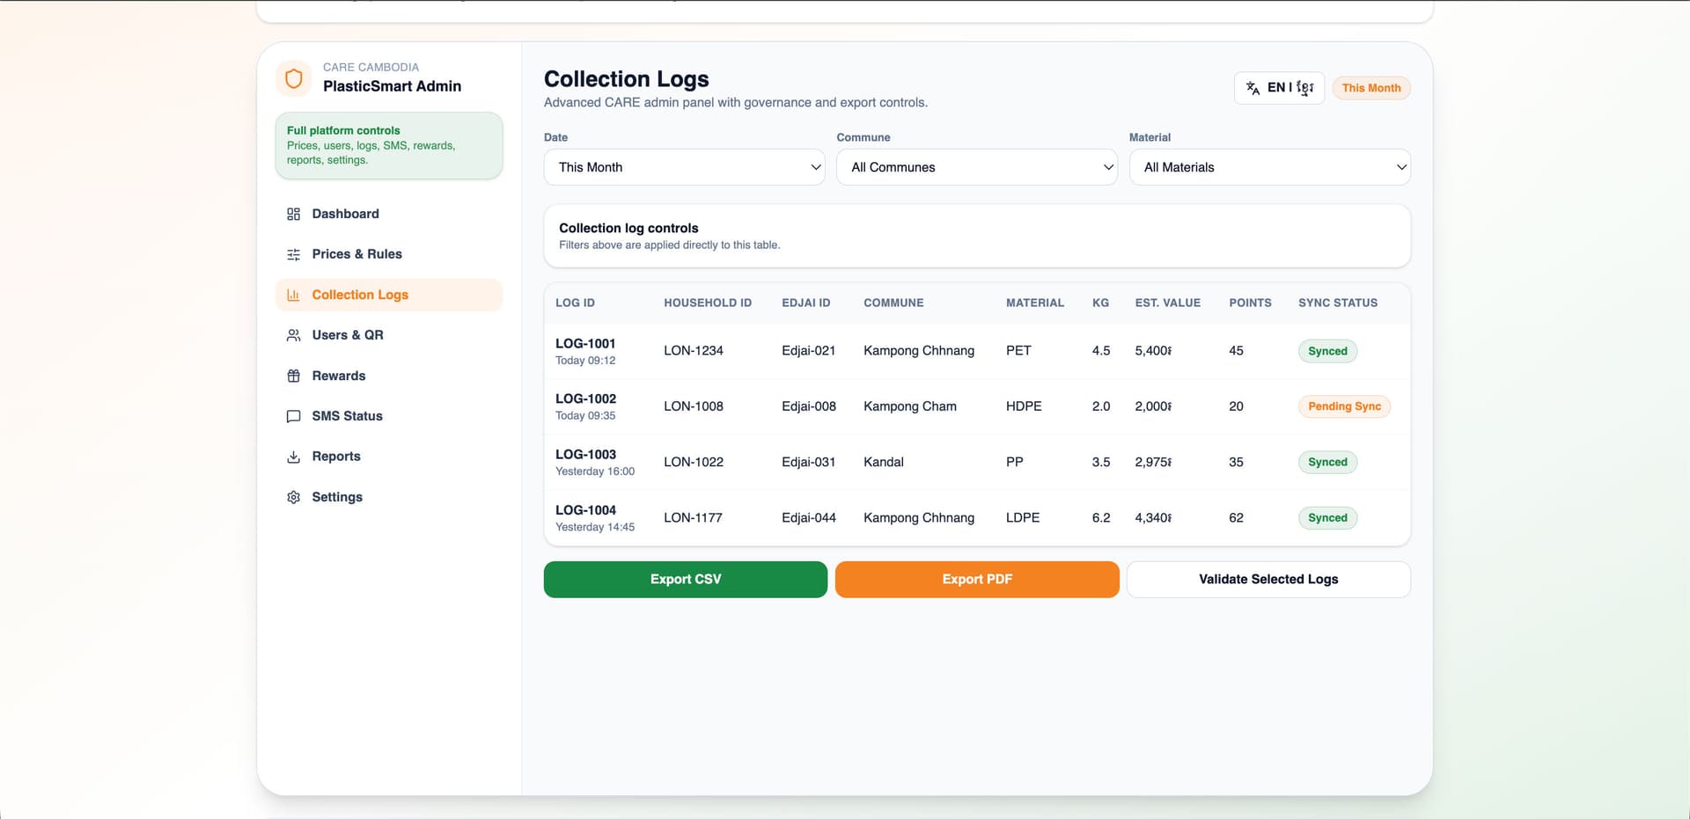This screenshot has width=1690, height=819.
Task: Expand the All Materials dropdown
Action: [1270, 167]
